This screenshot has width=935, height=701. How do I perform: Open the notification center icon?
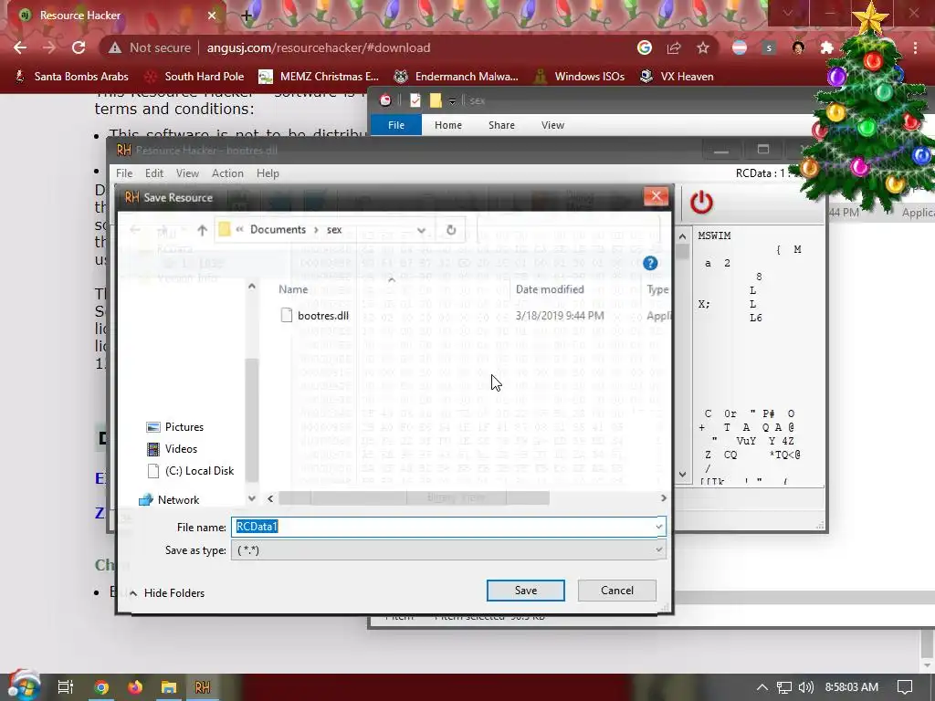905,687
